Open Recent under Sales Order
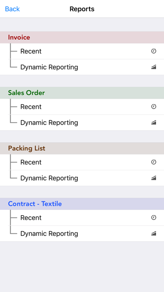The image size is (164, 292). coord(82,107)
